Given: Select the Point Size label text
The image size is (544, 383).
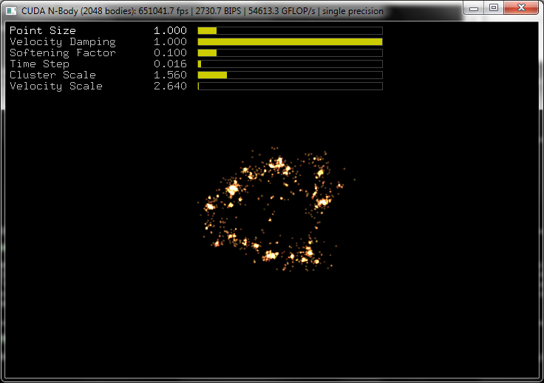Looking at the screenshot, I should (x=43, y=31).
